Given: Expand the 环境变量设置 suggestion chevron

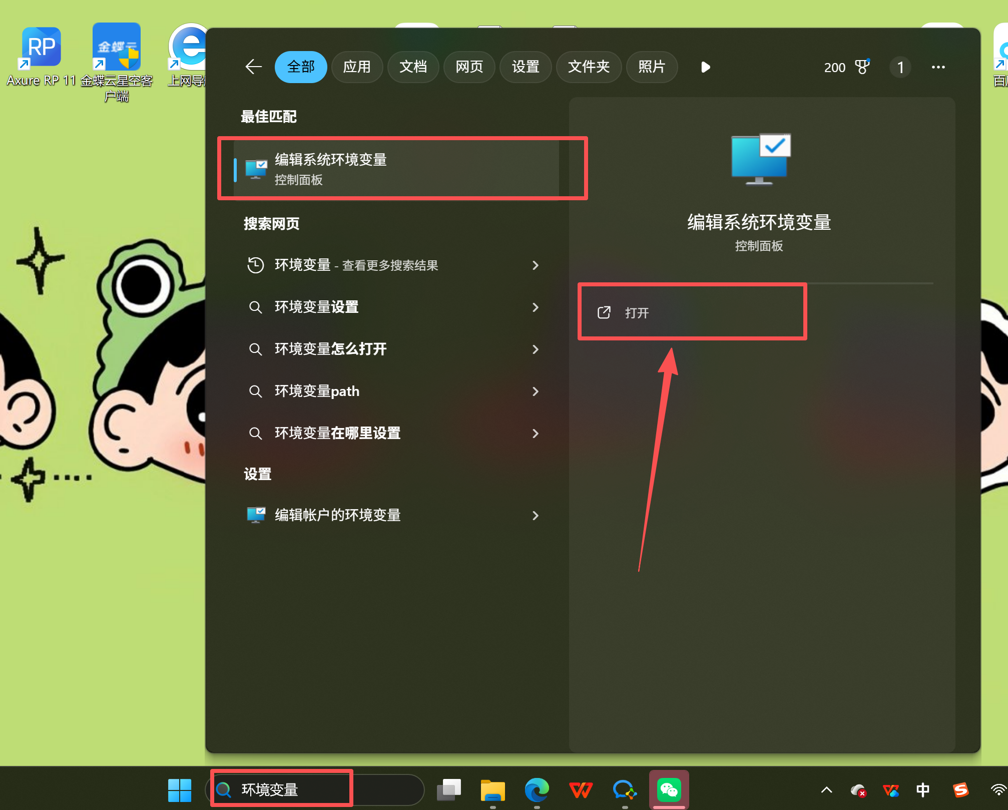Looking at the screenshot, I should [535, 307].
